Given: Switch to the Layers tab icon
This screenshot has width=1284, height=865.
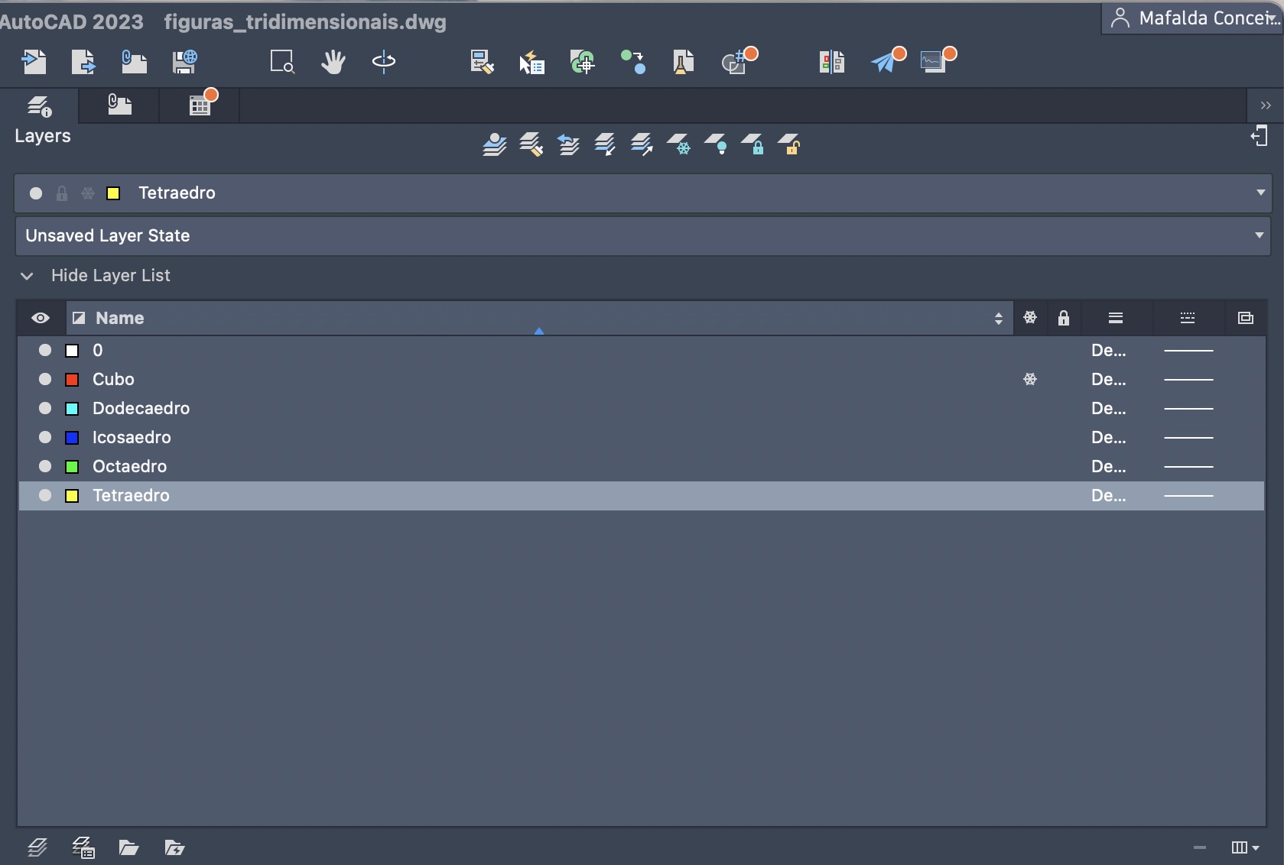Looking at the screenshot, I should (39, 105).
